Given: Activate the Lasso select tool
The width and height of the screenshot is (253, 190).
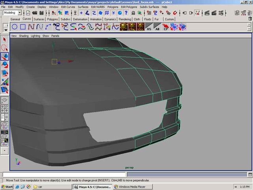Looking at the screenshot, I should tap(5, 48).
